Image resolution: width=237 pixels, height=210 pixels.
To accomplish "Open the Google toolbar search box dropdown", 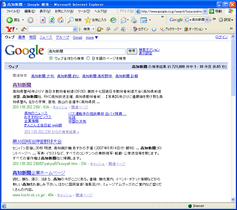I will pos(207,20).
